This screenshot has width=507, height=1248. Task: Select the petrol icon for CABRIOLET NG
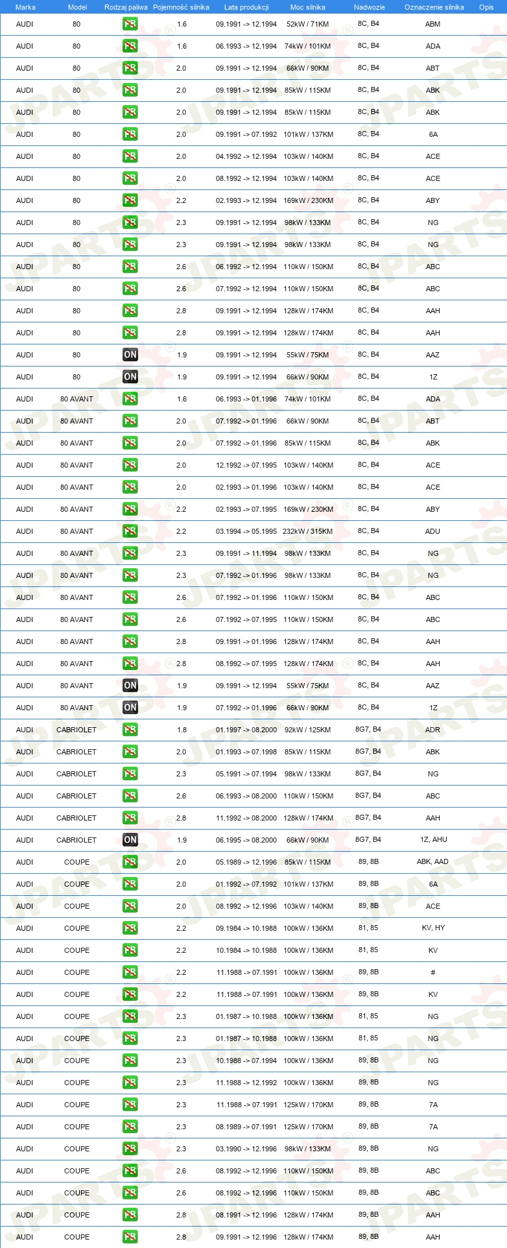[130, 774]
